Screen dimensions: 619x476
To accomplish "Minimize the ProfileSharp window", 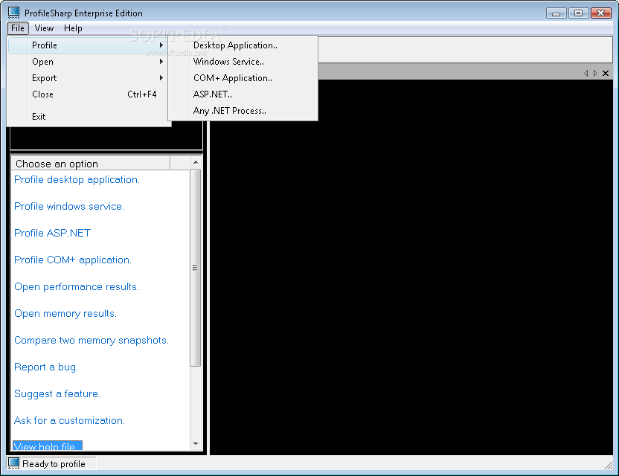I will (x=557, y=13).
